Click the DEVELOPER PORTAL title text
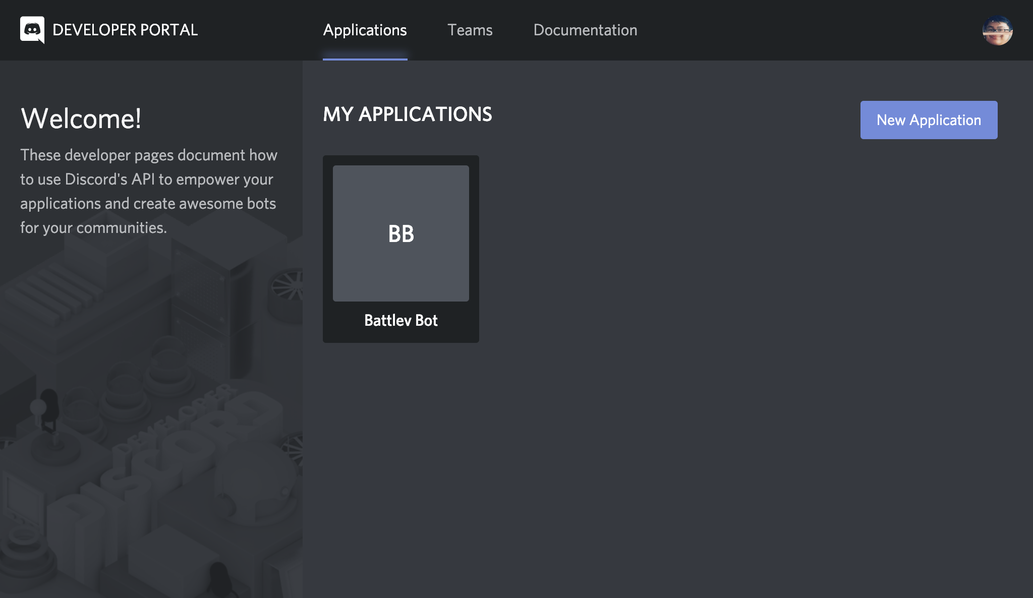 coord(125,30)
